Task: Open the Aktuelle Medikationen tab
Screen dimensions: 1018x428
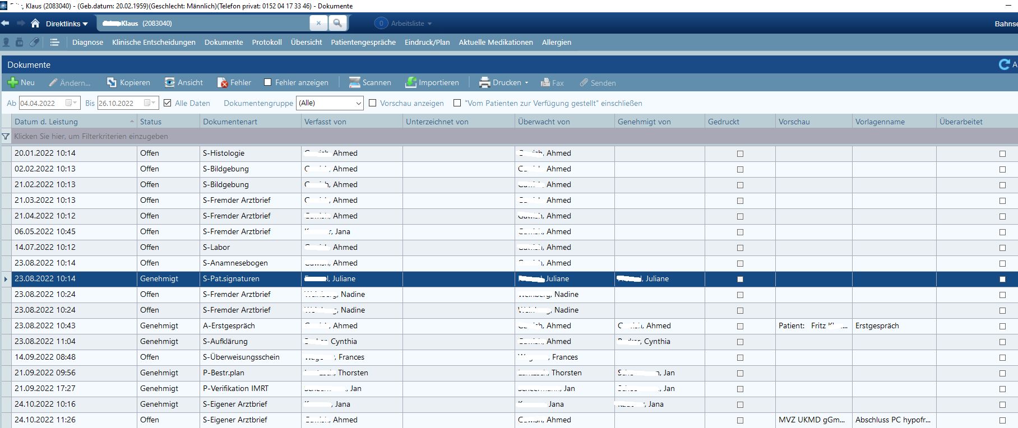Action: [x=496, y=42]
